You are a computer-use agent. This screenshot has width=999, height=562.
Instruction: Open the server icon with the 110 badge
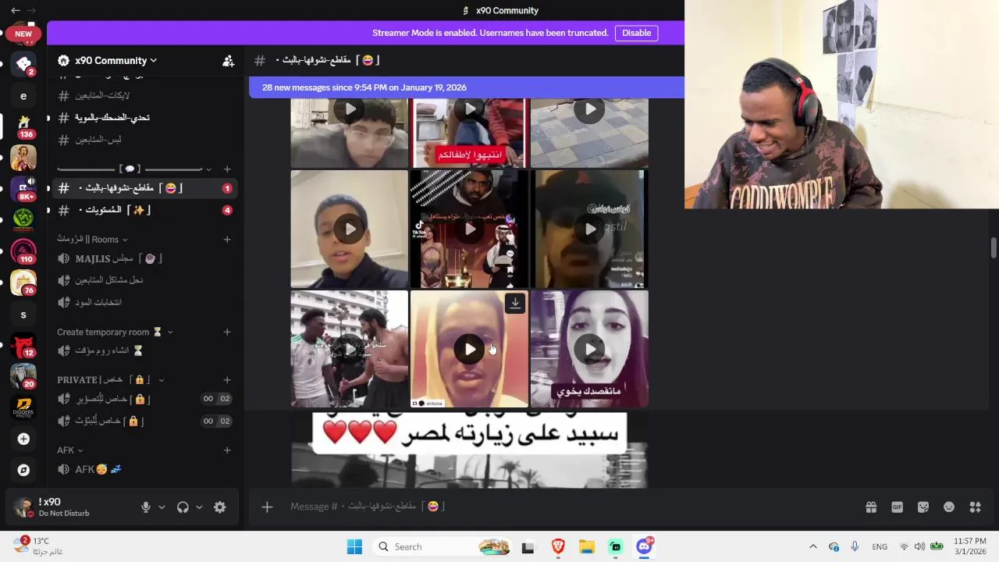pyautogui.click(x=23, y=251)
